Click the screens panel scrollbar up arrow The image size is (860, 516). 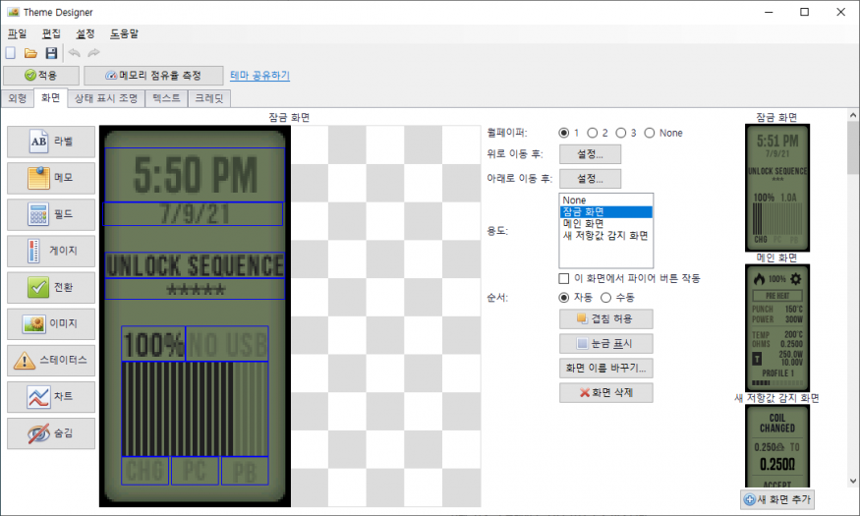click(x=853, y=115)
